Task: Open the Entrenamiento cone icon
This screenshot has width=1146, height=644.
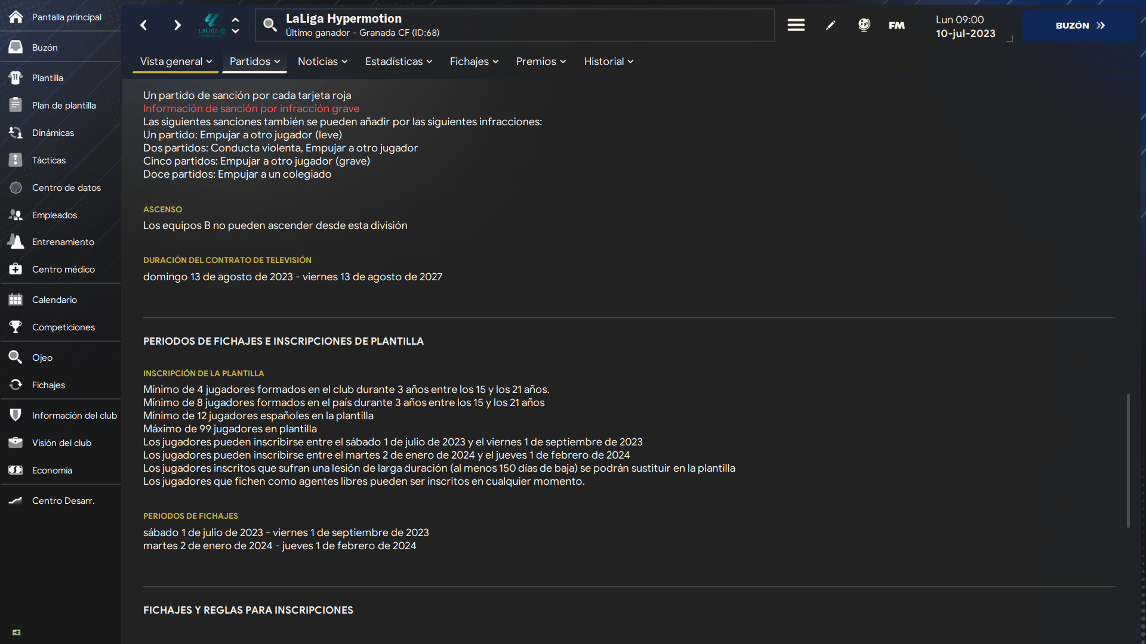Action: [x=16, y=241]
